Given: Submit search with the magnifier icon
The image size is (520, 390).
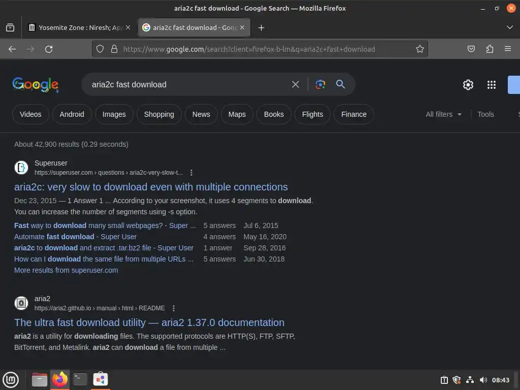Looking at the screenshot, I should tap(340, 84).
